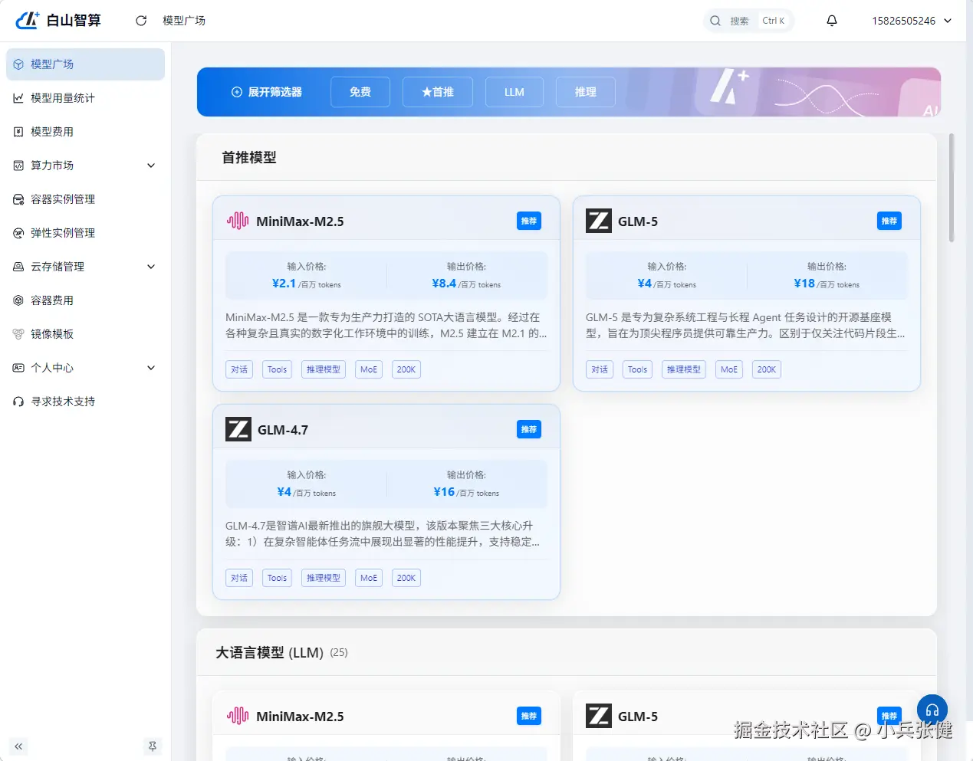Go to 模型广场 menu item
The image size is (973, 761).
coord(85,64)
